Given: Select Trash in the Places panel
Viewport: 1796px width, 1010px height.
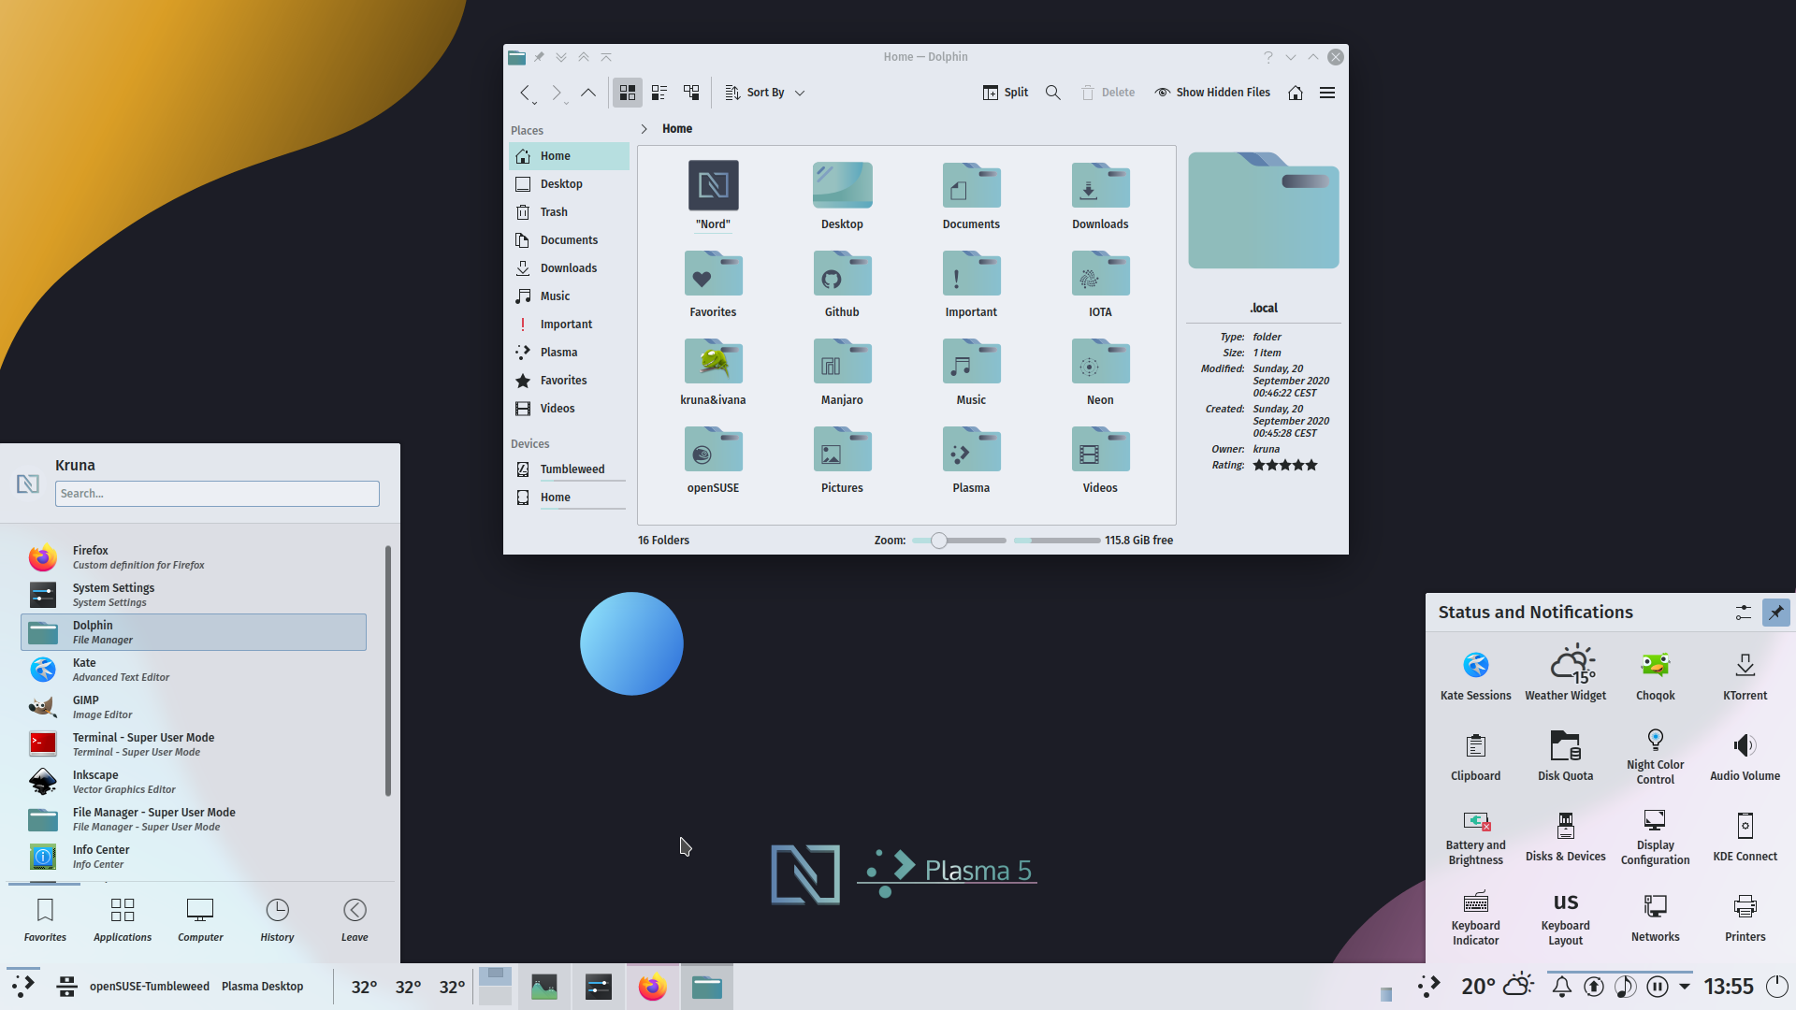Looking at the screenshot, I should [569, 212].
